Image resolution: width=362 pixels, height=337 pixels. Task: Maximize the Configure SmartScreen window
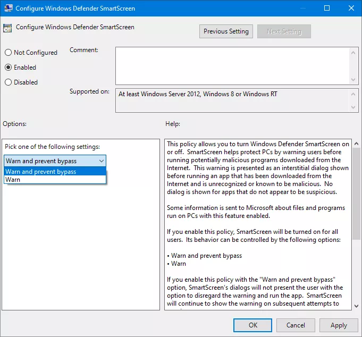pyautogui.click(x=327, y=8)
